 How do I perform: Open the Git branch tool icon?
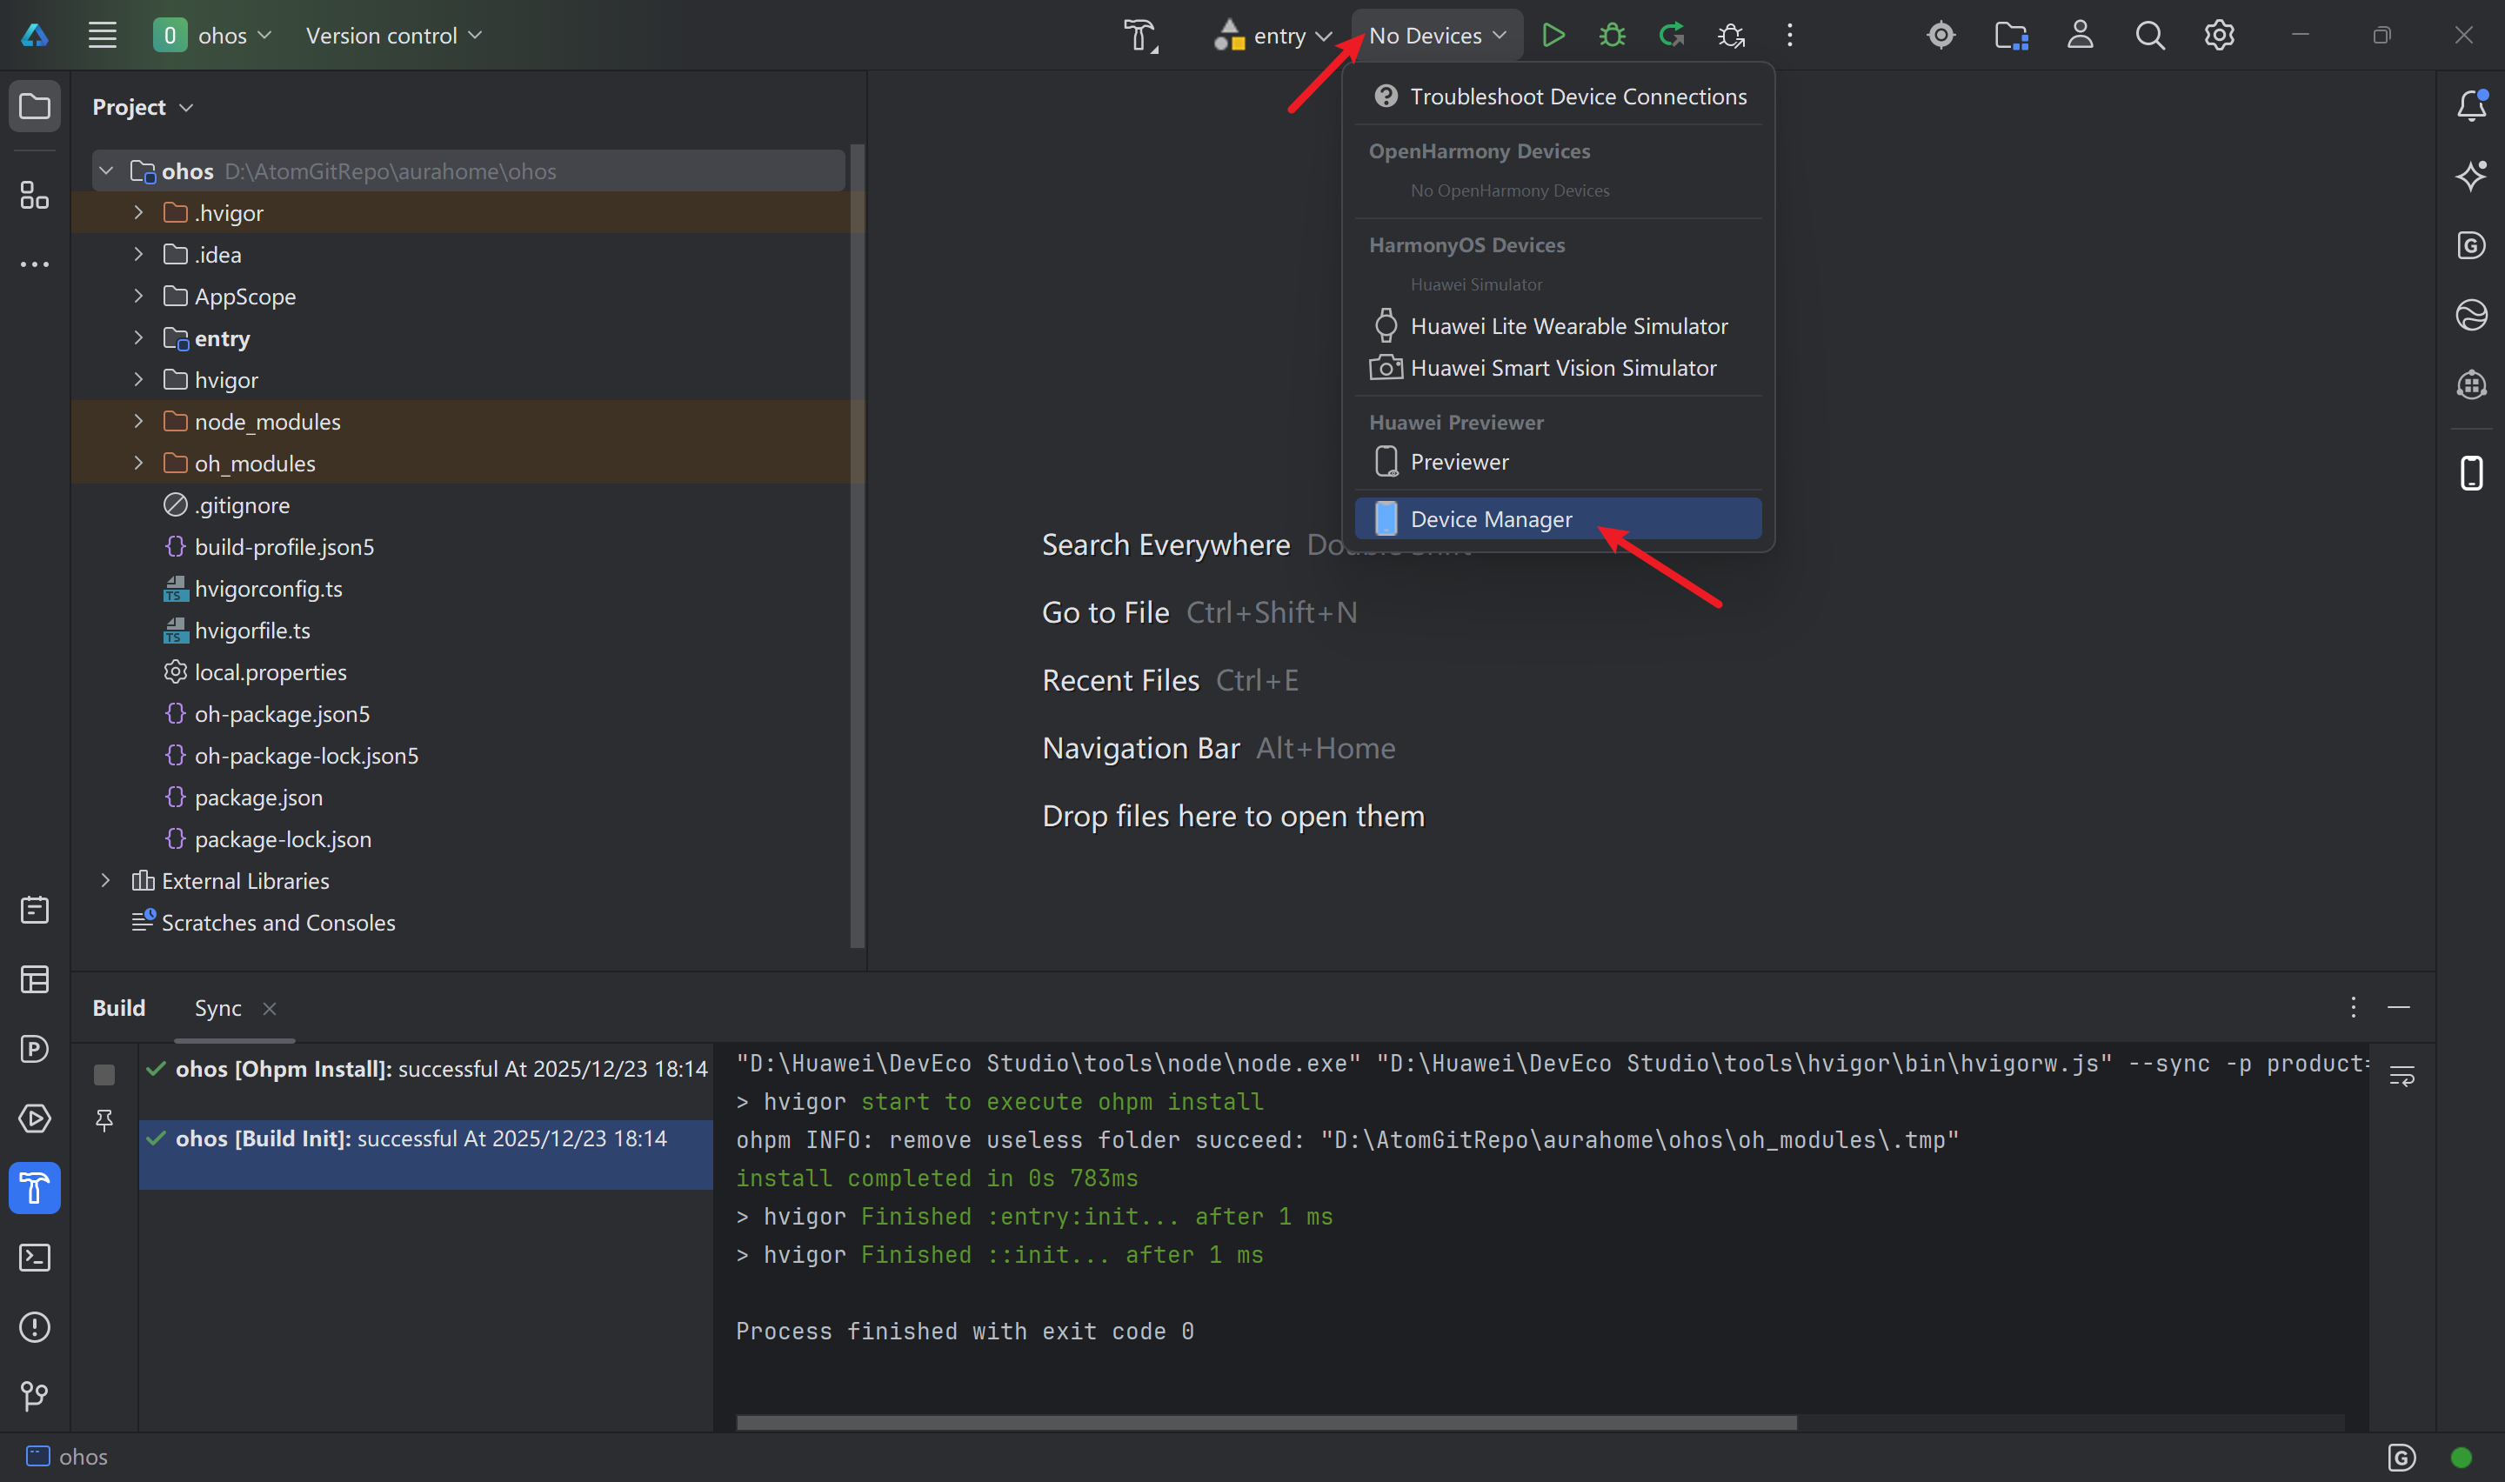(x=35, y=1395)
